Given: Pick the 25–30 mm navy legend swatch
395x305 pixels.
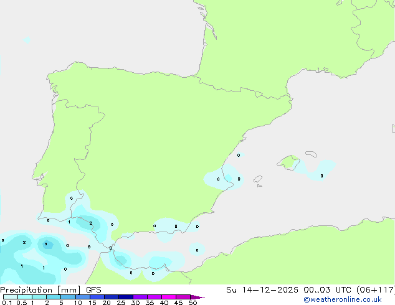Looking at the screenshot, I should click(126, 297).
